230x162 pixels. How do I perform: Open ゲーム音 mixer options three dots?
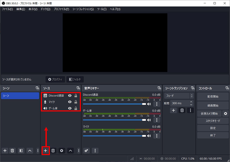[x=157, y=120]
